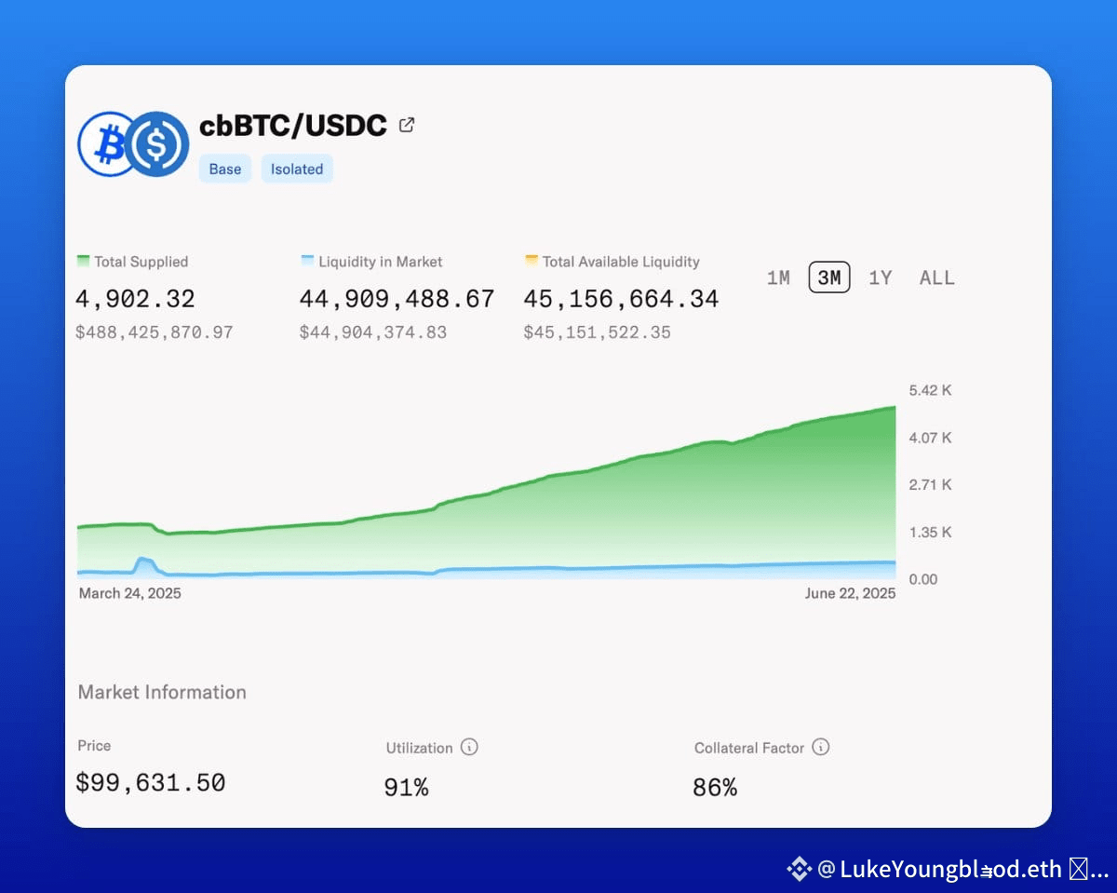Click the Base network tag

225,169
